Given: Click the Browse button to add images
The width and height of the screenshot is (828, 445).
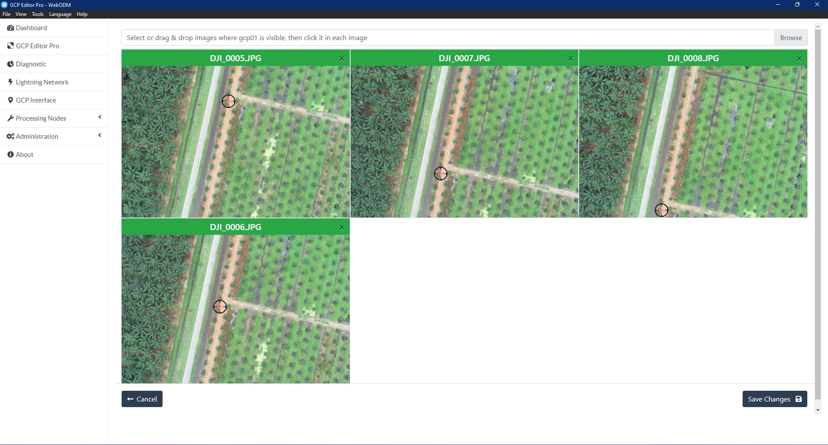Looking at the screenshot, I should click(x=790, y=37).
